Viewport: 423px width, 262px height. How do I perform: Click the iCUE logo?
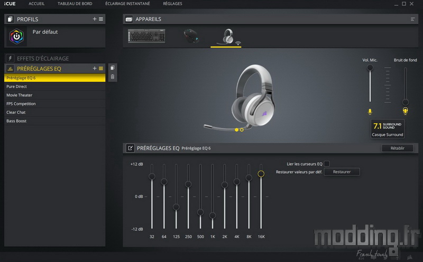pyautogui.click(x=10, y=4)
